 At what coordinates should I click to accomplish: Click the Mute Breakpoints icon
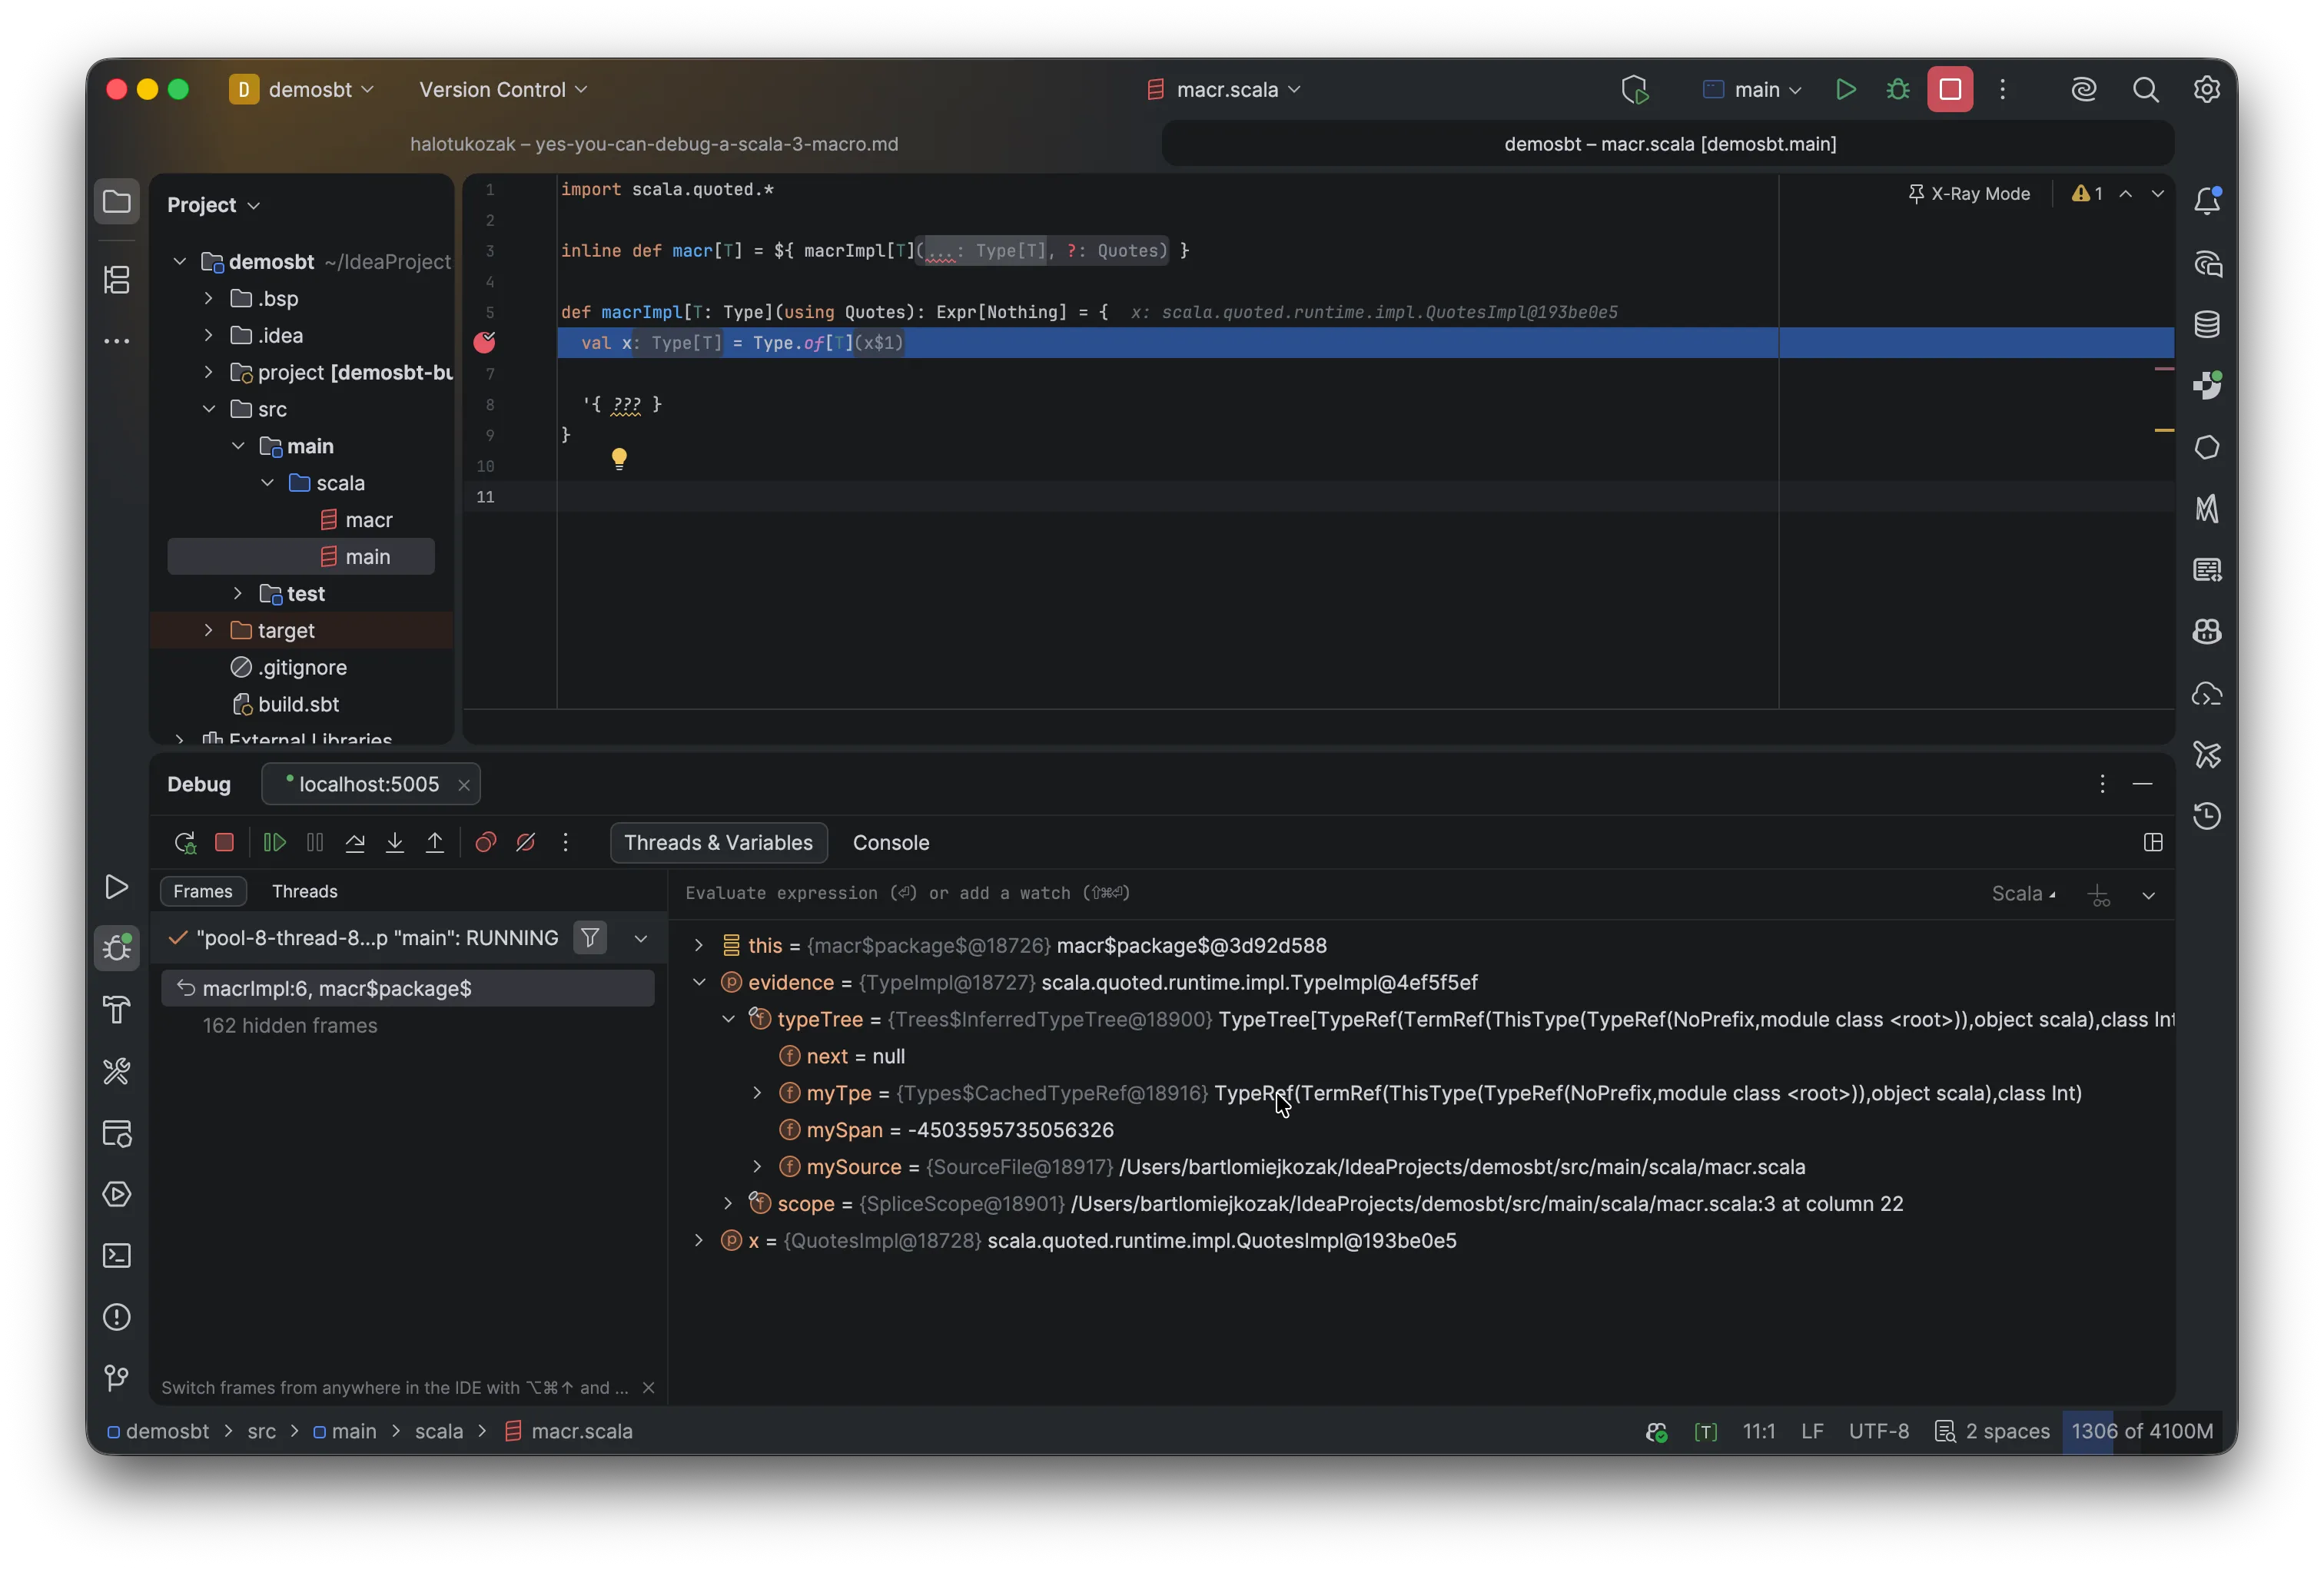click(525, 843)
